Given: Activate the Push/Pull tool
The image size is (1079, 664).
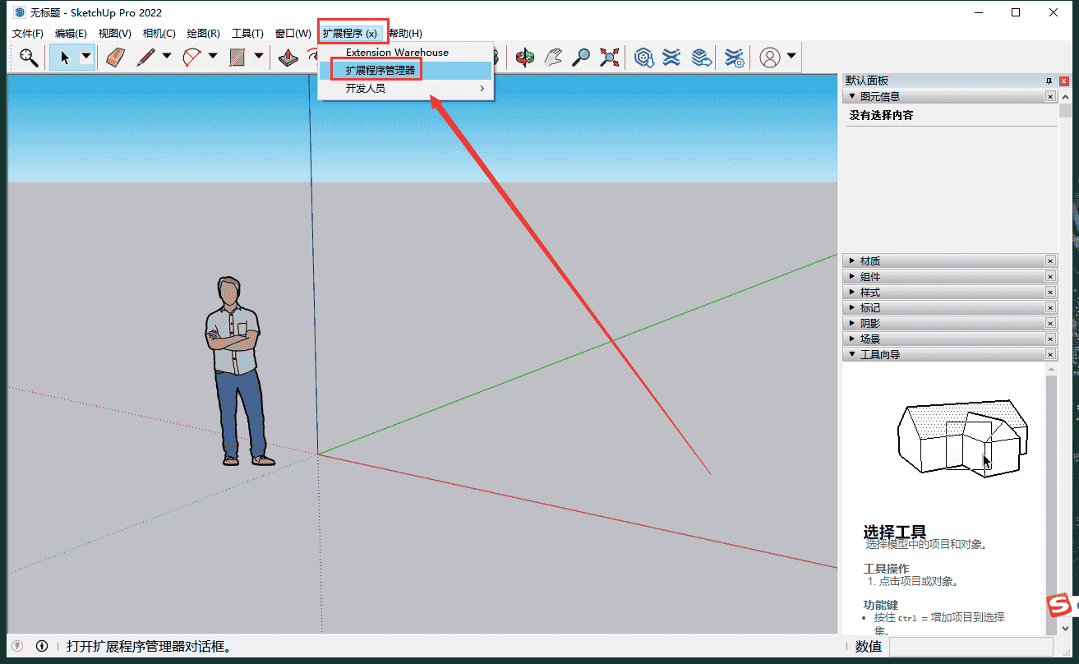Looking at the screenshot, I should click(288, 58).
